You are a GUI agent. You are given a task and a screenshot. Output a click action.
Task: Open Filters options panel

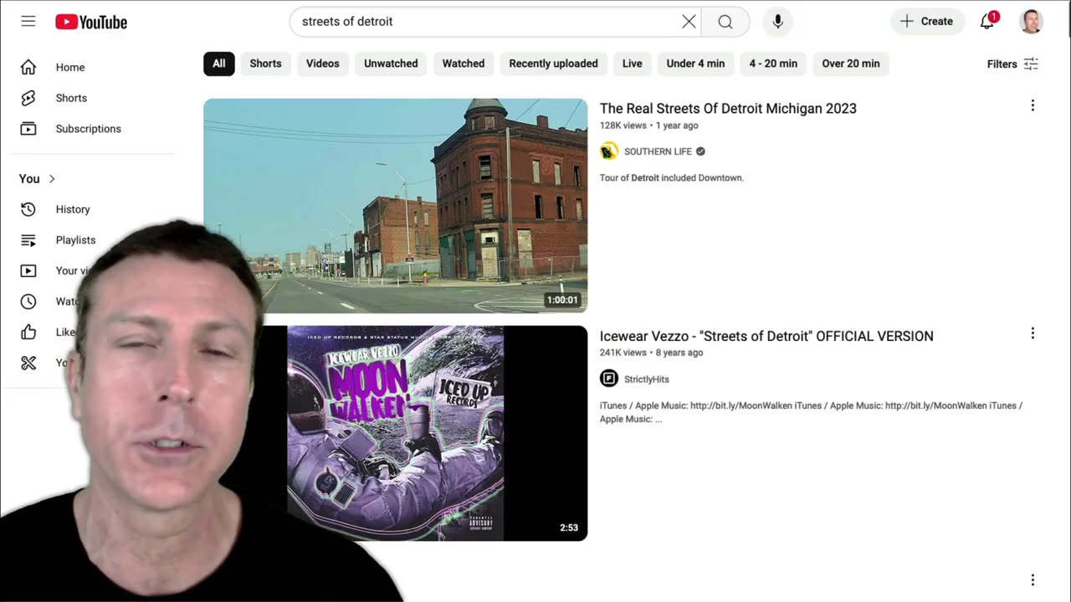[x=1012, y=64]
